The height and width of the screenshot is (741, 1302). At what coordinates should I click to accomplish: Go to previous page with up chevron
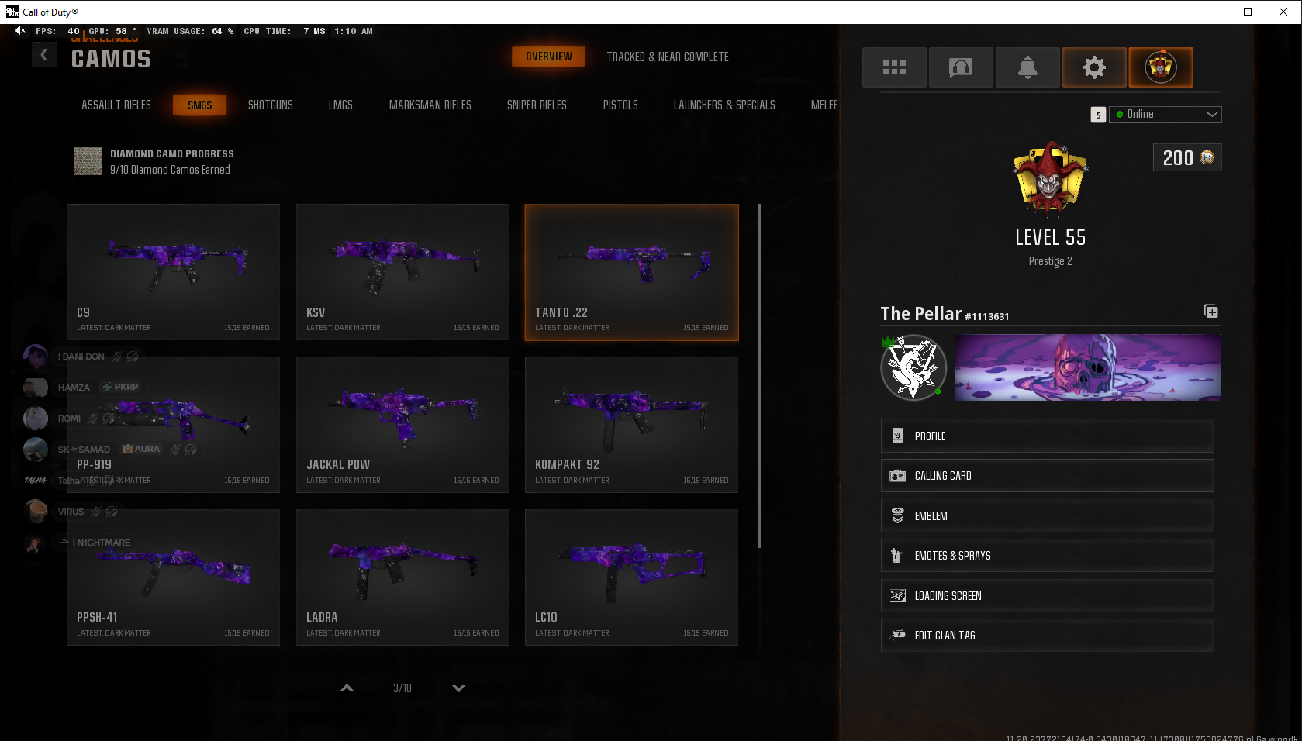[x=347, y=688]
